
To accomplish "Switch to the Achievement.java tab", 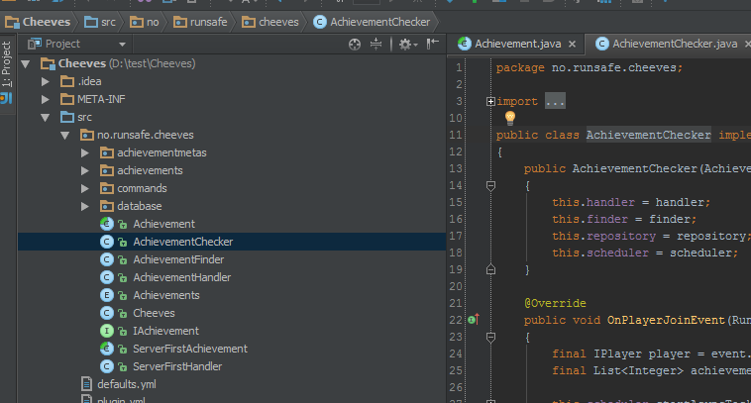I will 517,44.
